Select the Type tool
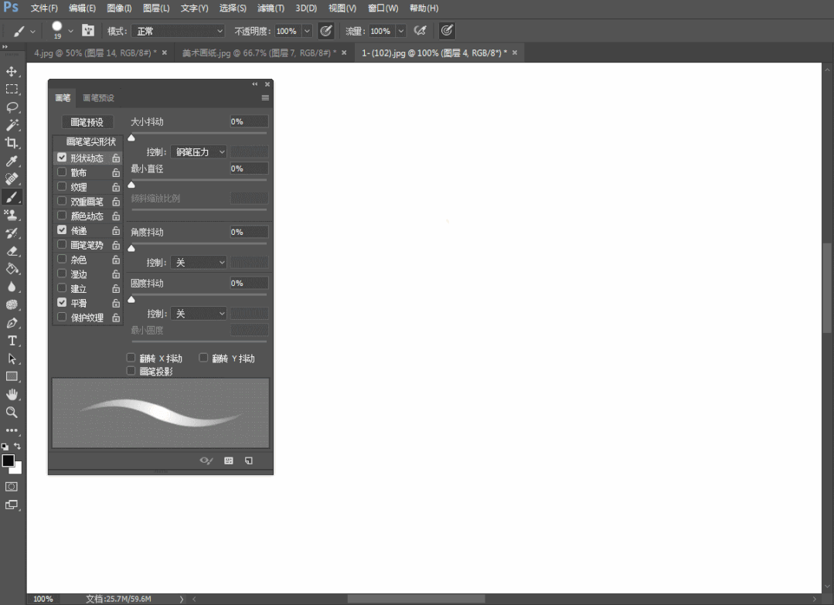 point(11,341)
